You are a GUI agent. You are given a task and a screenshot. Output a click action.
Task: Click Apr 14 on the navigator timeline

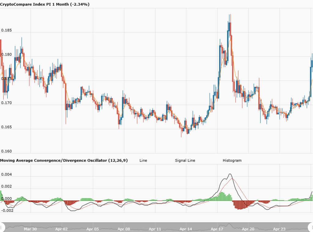(x=186, y=229)
